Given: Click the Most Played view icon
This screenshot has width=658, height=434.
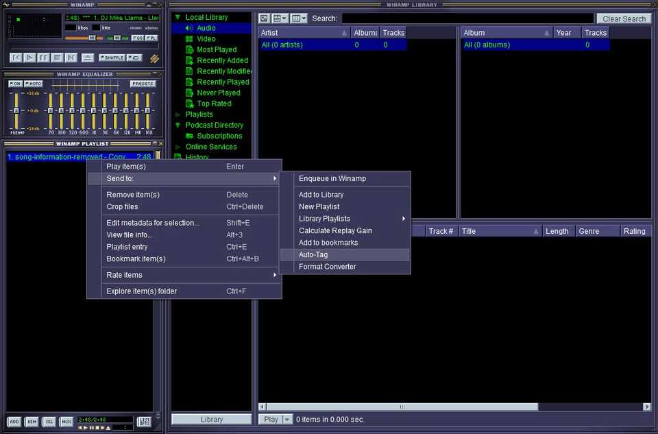Looking at the screenshot, I should (x=189, y=49).
